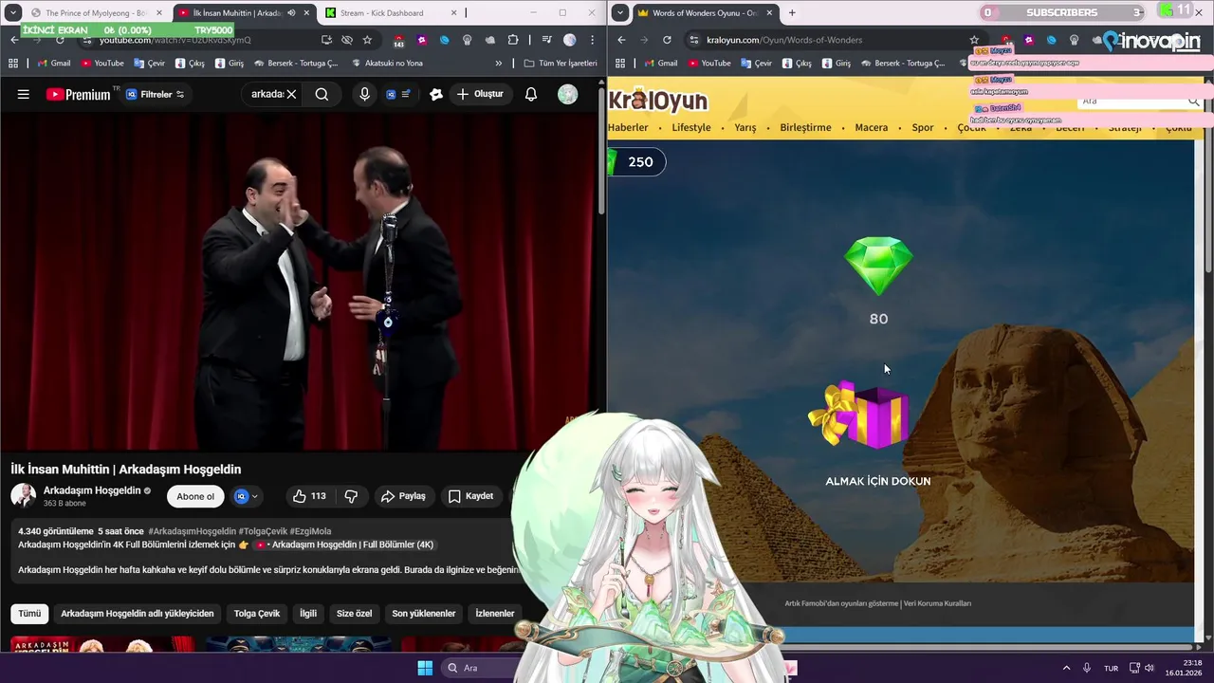
Task: Open YouTube bookmark in right window
Action: pyautogui.click(x=709, y=64)
